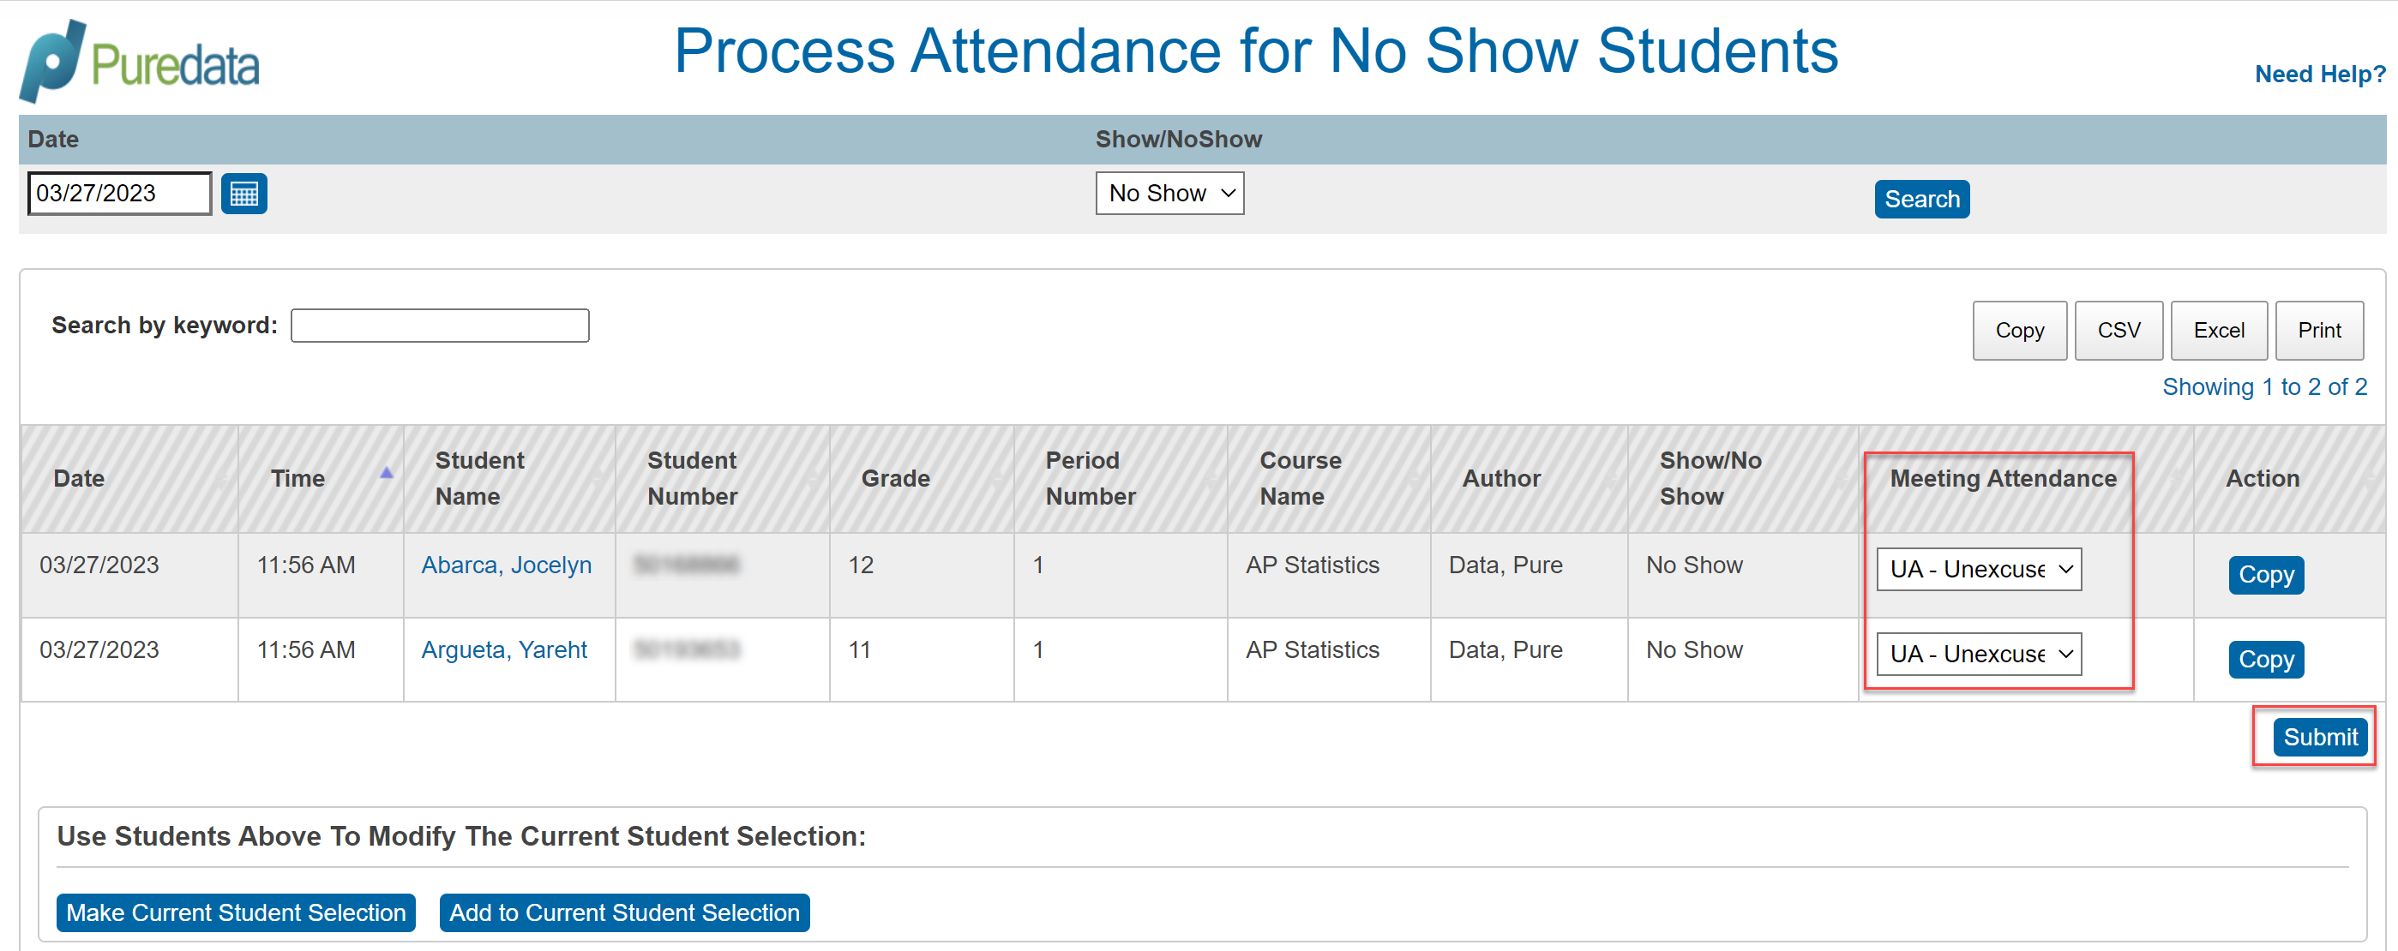Copy the row for Argueta, Yareht
The width and height of the screenshot is (2398, 951).
(2266, 659)
